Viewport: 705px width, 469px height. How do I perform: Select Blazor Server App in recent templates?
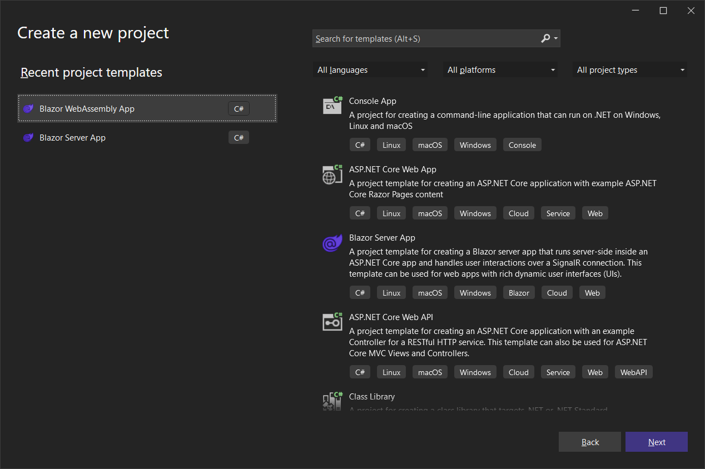click(147, 138)
